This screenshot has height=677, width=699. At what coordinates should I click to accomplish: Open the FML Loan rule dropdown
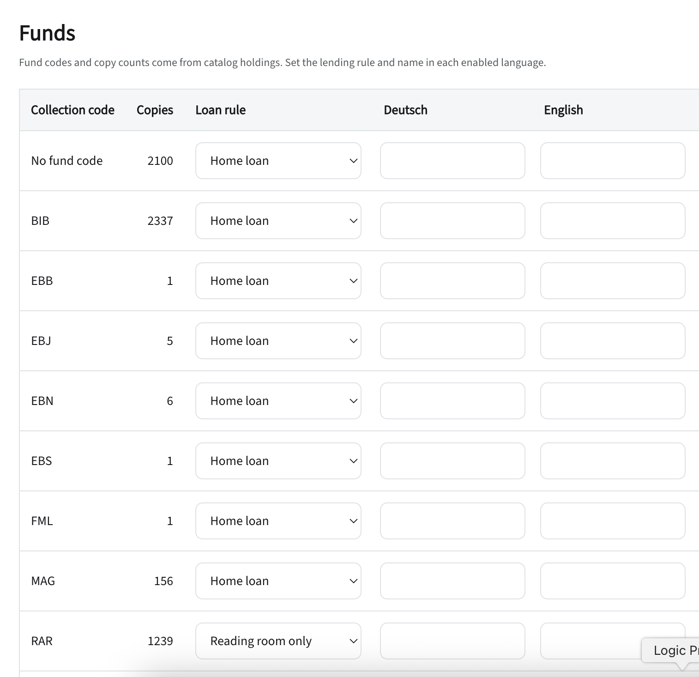pos(278,521)
